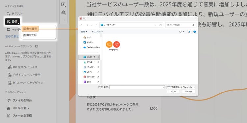Viewport: 247px width, 123px height.
Task: Click the pen/sign tool in quick toolbar
Action: (x=63, y=12)
